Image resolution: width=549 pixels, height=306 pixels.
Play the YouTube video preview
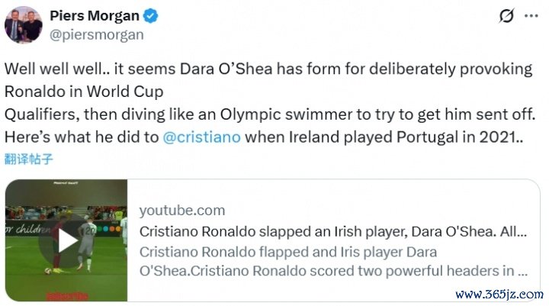coord(66,241)
